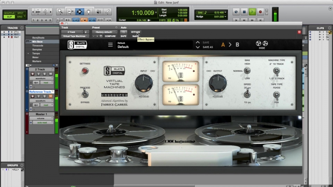Click the waveform audio zoom button
The height and width of the screenshot is (187, 333).
(38, 12)
